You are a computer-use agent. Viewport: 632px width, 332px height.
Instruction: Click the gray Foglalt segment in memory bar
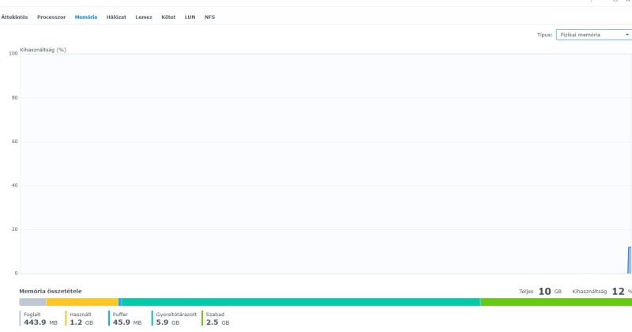point(32,302)
